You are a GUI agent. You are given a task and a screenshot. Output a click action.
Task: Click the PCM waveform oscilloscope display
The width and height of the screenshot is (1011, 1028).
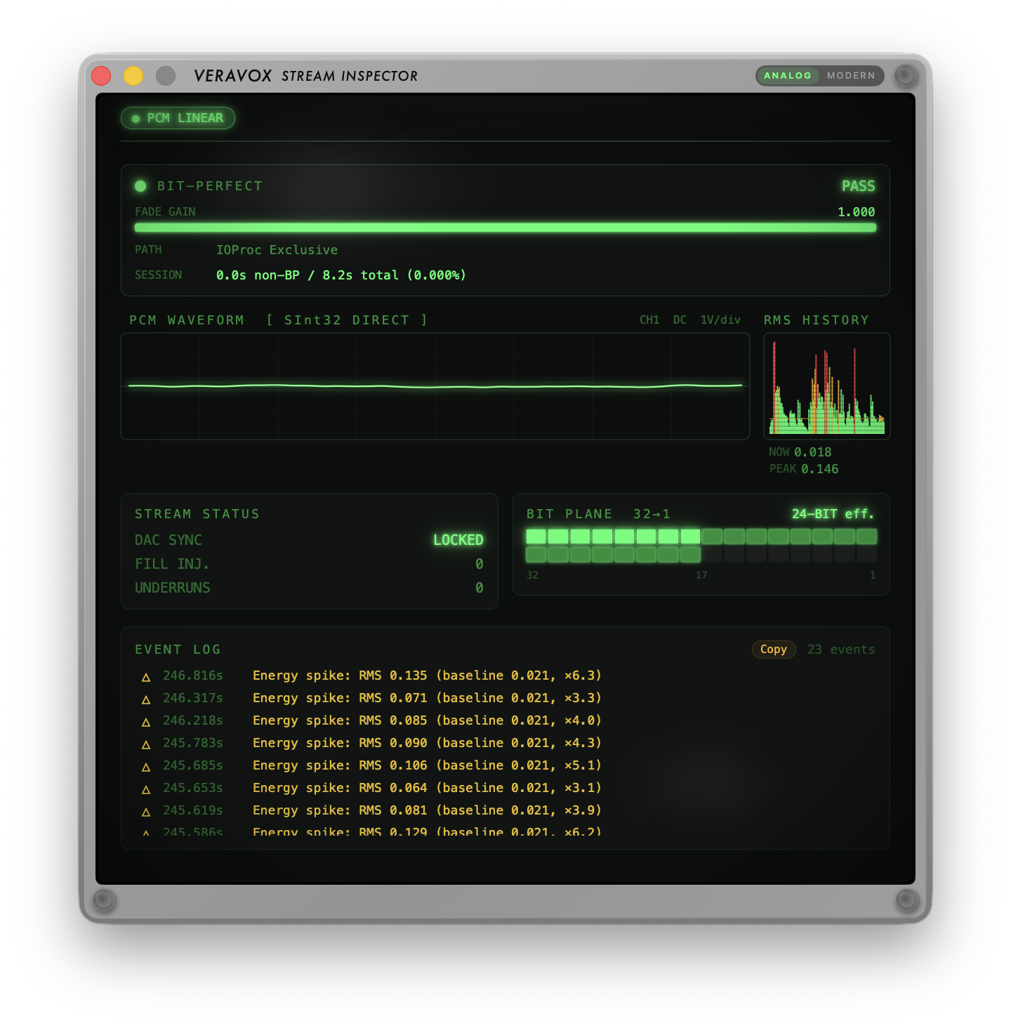point(435,386)
